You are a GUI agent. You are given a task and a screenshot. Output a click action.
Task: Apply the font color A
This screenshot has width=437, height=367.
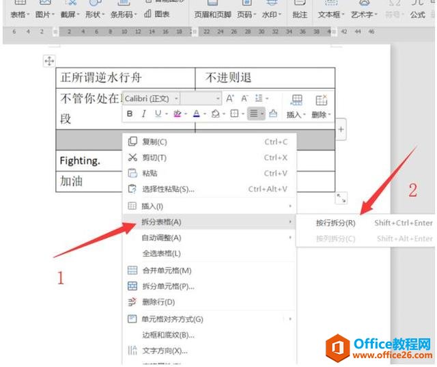pos(197,113)
